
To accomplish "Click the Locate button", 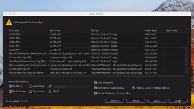I will [178, 101].
